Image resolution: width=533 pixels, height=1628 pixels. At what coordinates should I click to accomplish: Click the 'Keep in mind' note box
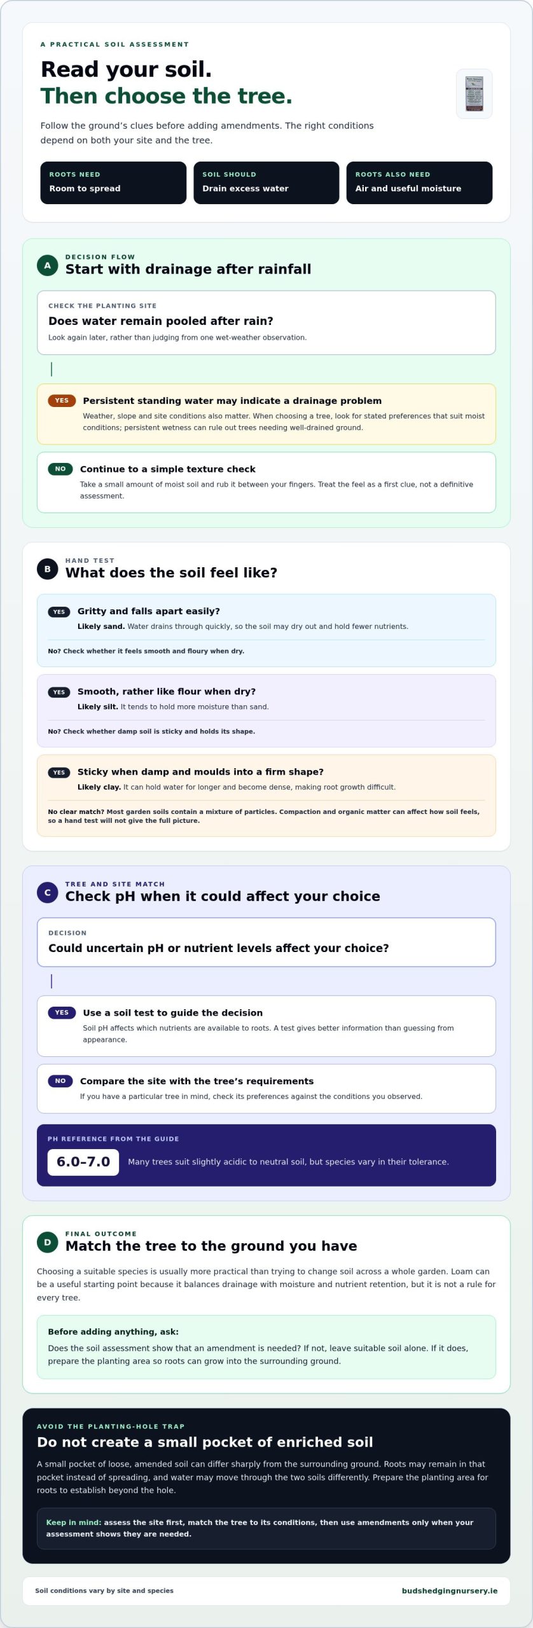(x=266, y=1528)
